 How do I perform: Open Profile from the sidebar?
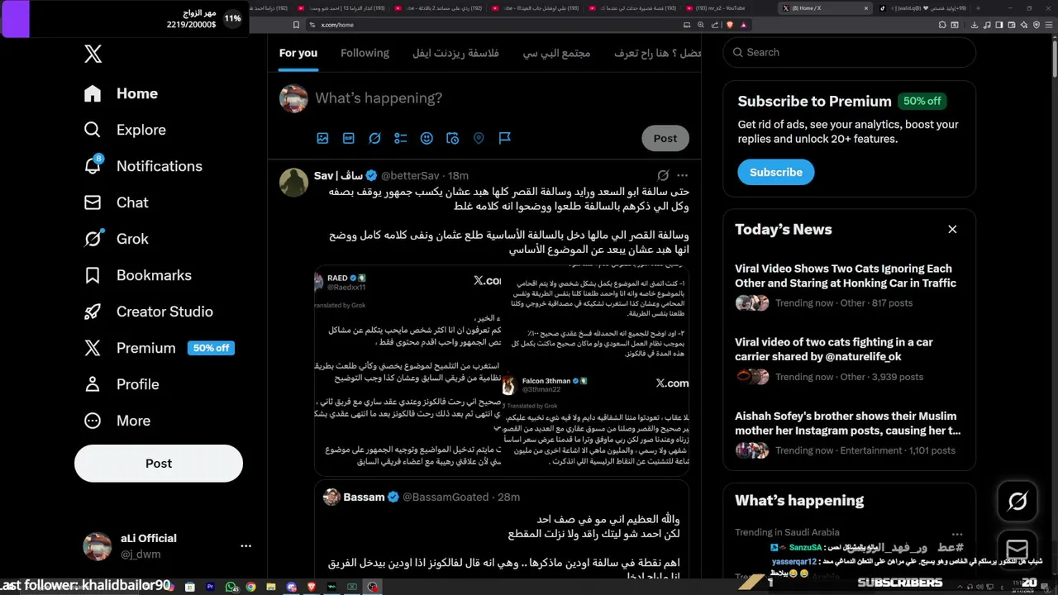point(121,384)
